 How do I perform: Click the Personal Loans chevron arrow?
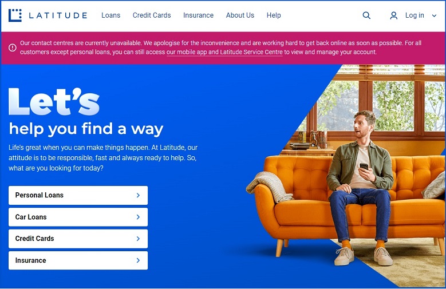coord(138,195)
